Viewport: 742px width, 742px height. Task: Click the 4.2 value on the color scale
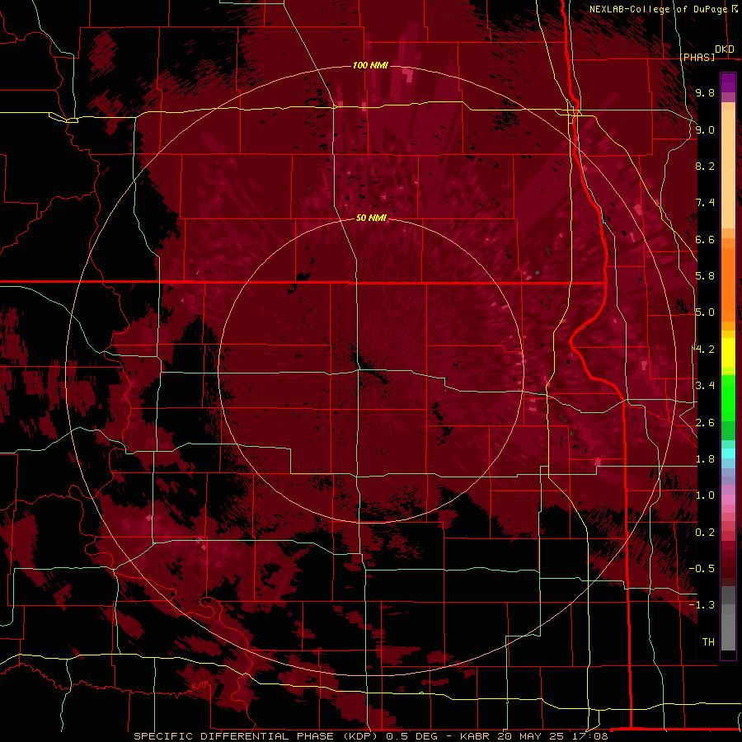pos(705,350)
